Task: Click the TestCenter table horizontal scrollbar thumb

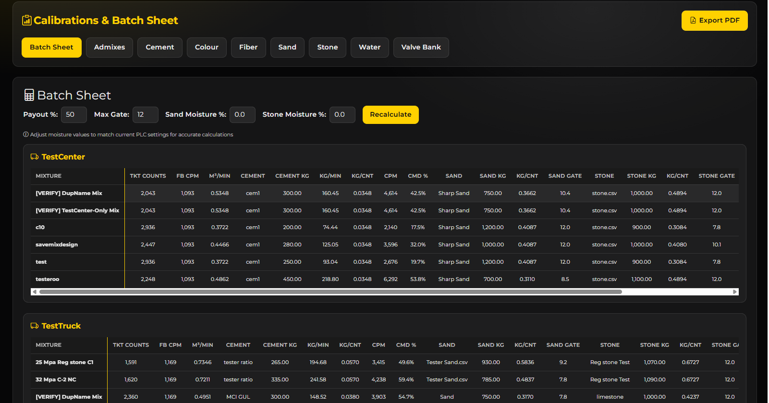Action: [330, 292]
